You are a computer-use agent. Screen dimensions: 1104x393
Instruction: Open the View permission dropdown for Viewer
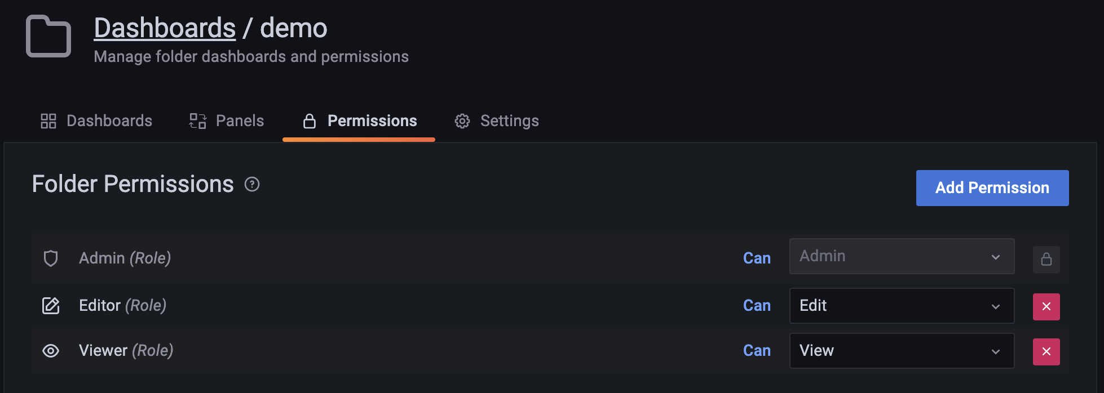901,350
